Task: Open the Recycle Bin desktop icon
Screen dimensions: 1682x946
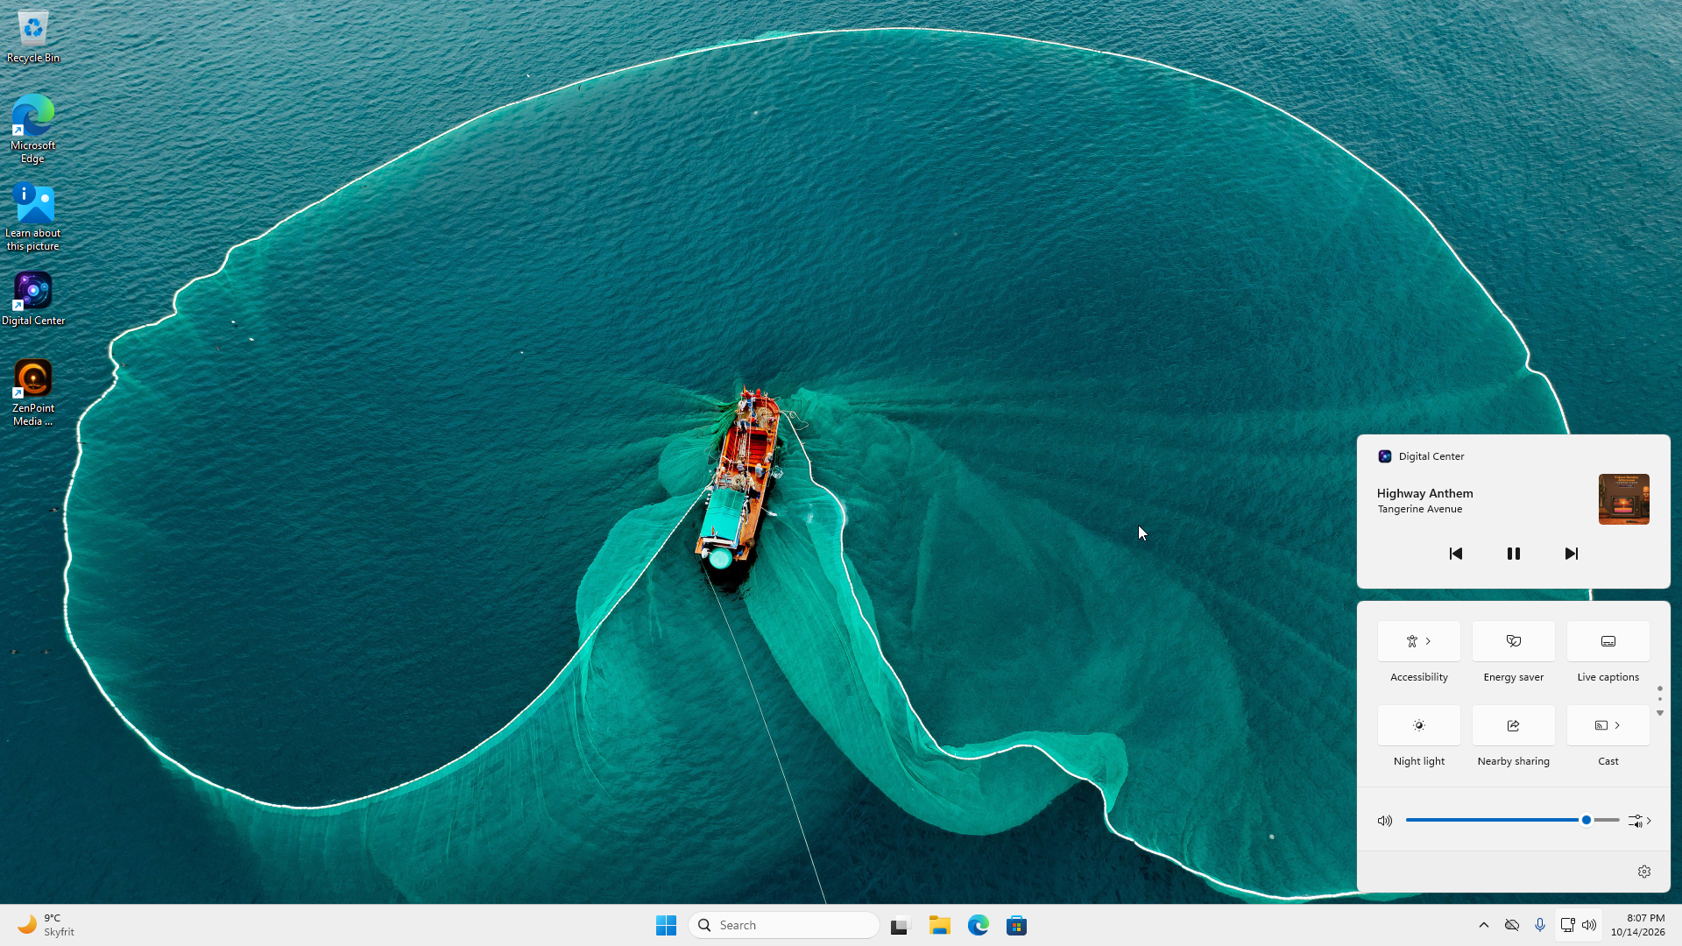Action: pyautogui.click(x=33, y=37)
